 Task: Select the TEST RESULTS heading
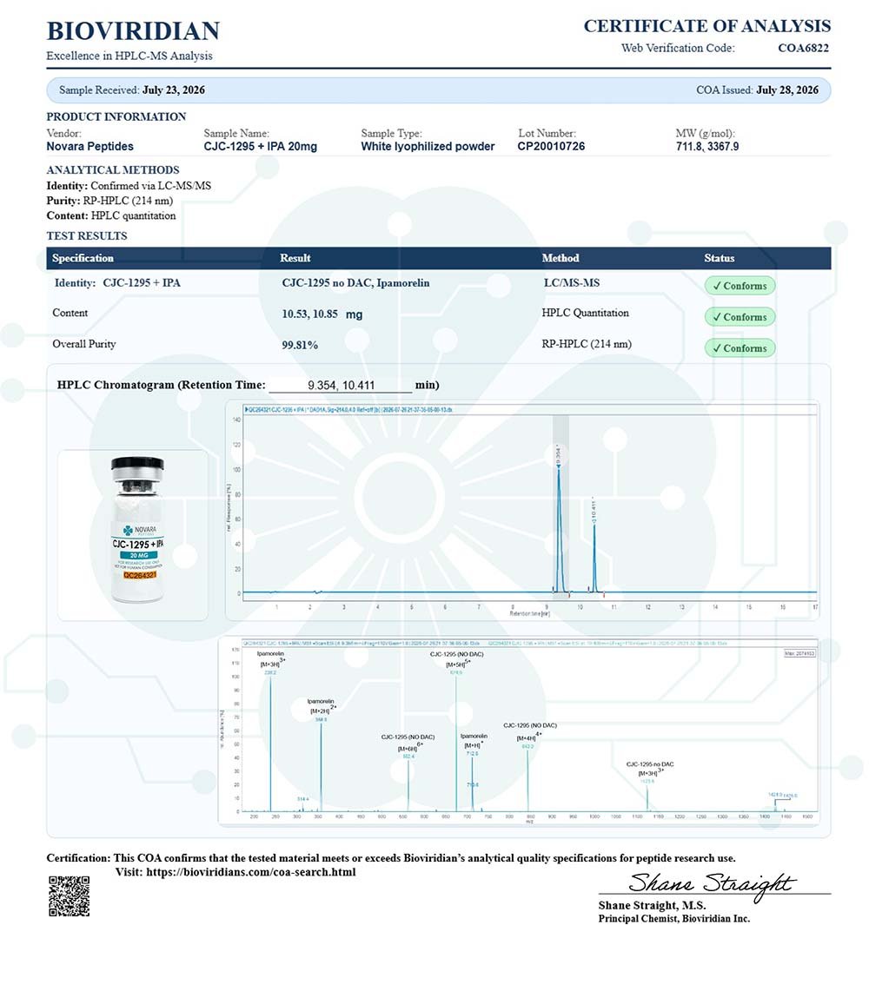pyautogui.click(x=87, y=236)
